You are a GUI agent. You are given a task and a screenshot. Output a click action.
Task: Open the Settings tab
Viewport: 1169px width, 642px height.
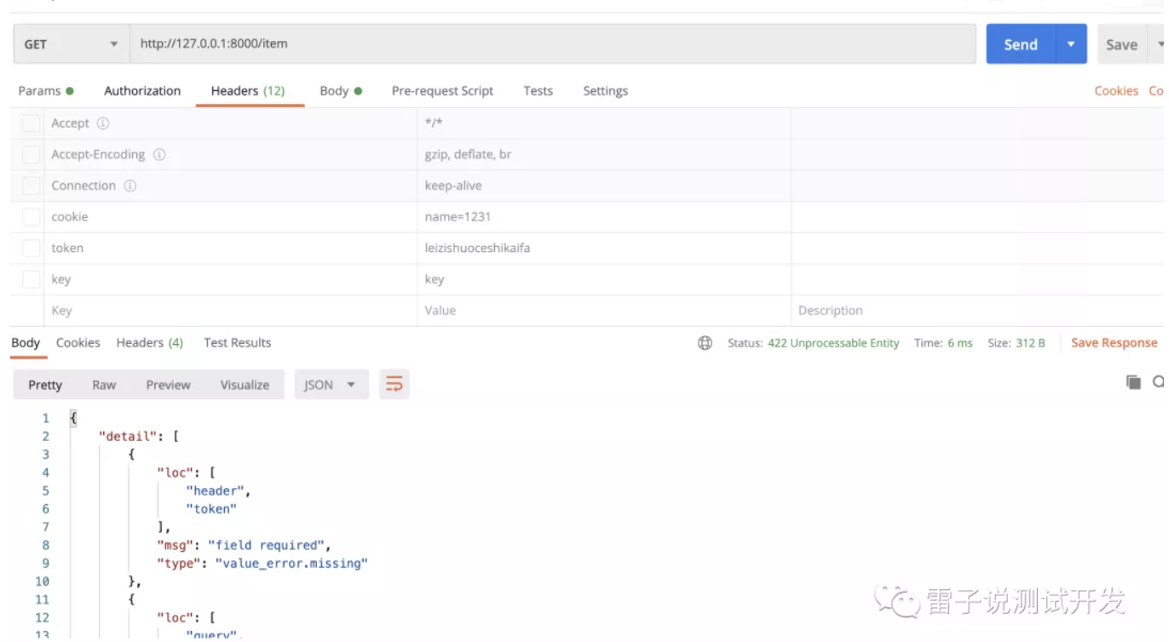click(605, 91)
